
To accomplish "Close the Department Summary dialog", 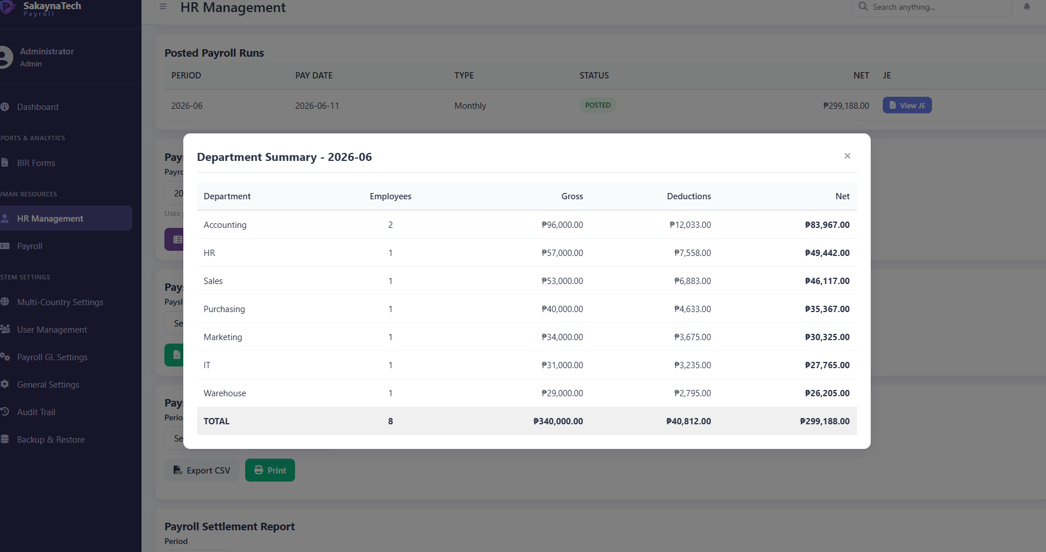I will (847, 156).
